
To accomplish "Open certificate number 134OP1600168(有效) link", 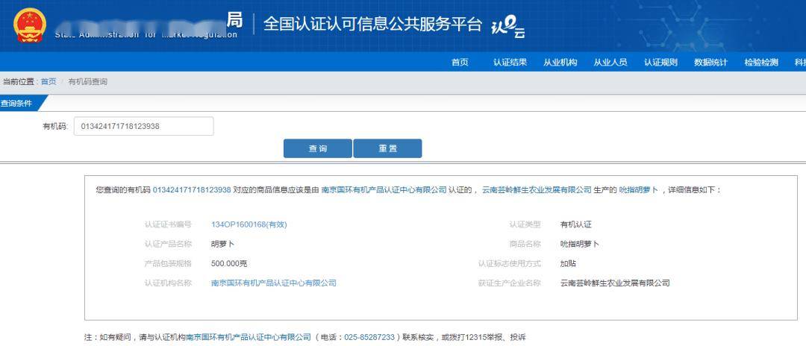I will (249, 224).
